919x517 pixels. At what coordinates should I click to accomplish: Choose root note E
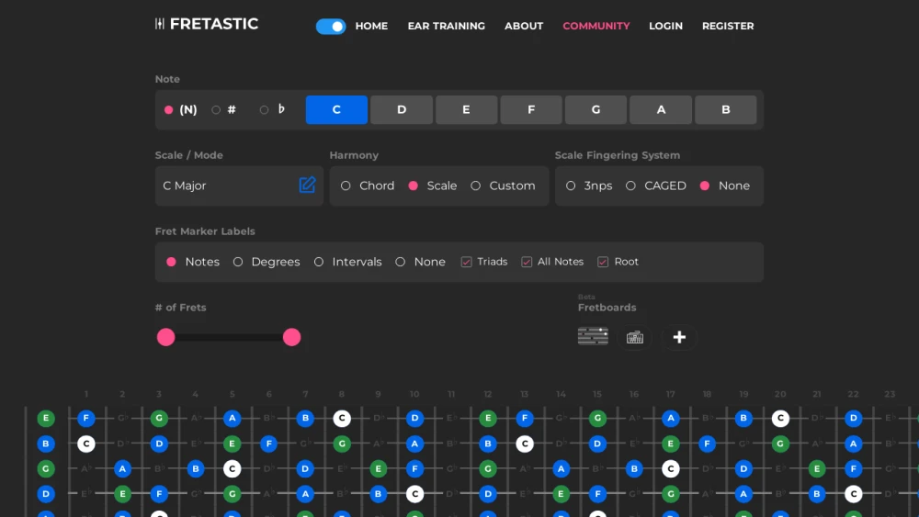pyautogui.click(x=466, y=109)
